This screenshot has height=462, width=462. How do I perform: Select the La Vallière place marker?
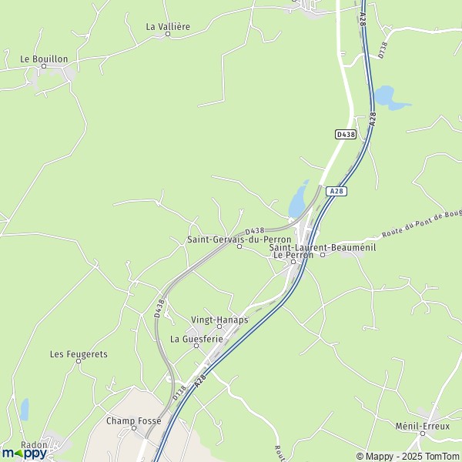[x=168, y=34]
